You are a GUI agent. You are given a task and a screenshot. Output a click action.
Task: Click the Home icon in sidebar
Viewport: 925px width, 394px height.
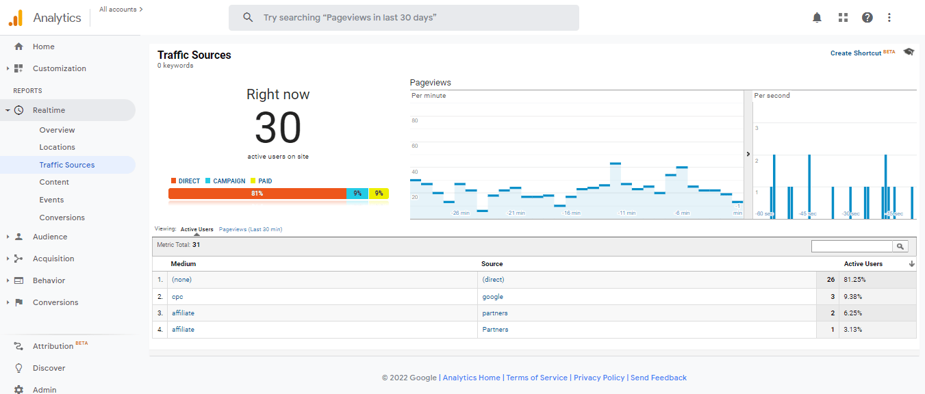(18, 47)
